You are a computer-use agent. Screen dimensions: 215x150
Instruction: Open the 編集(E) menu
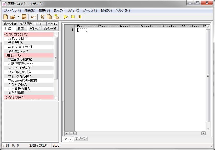point(30,10)
